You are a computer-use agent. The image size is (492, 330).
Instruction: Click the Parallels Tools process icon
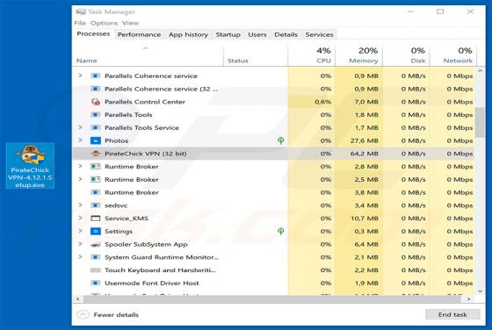96,115
